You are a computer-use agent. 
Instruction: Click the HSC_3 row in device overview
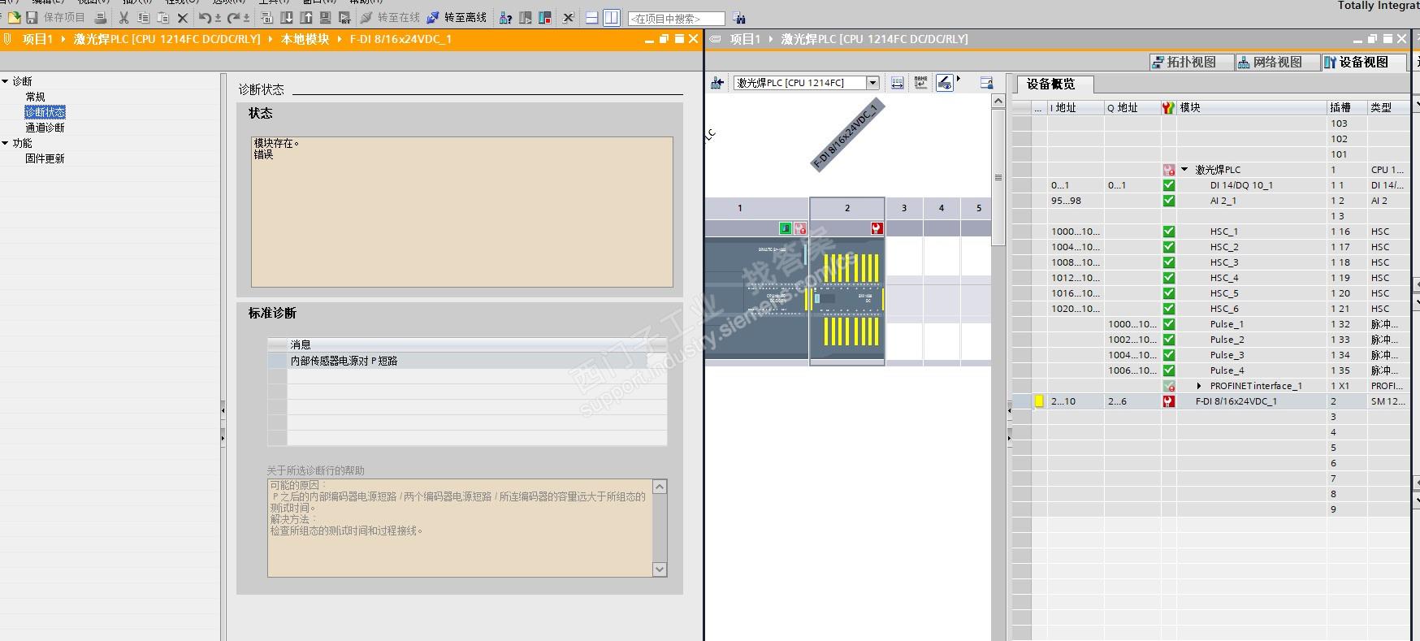click(1210, 262)
